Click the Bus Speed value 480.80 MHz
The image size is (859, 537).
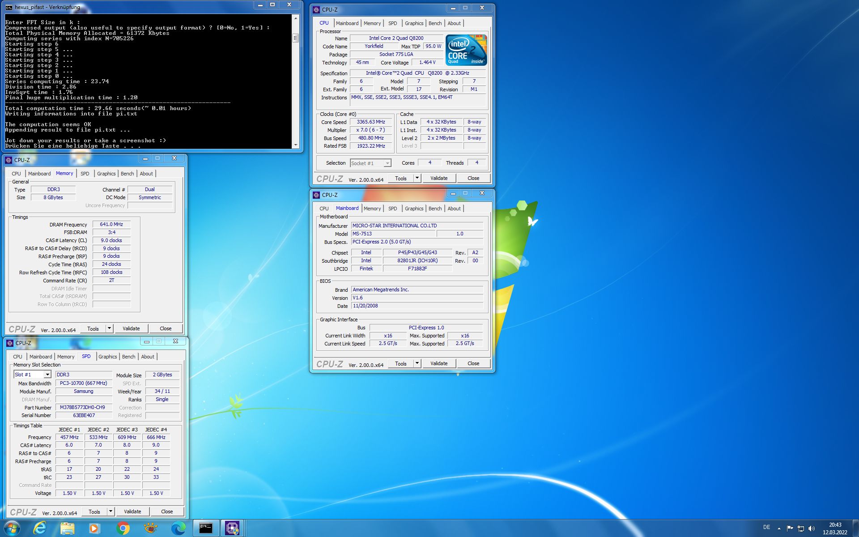(371, 138)
